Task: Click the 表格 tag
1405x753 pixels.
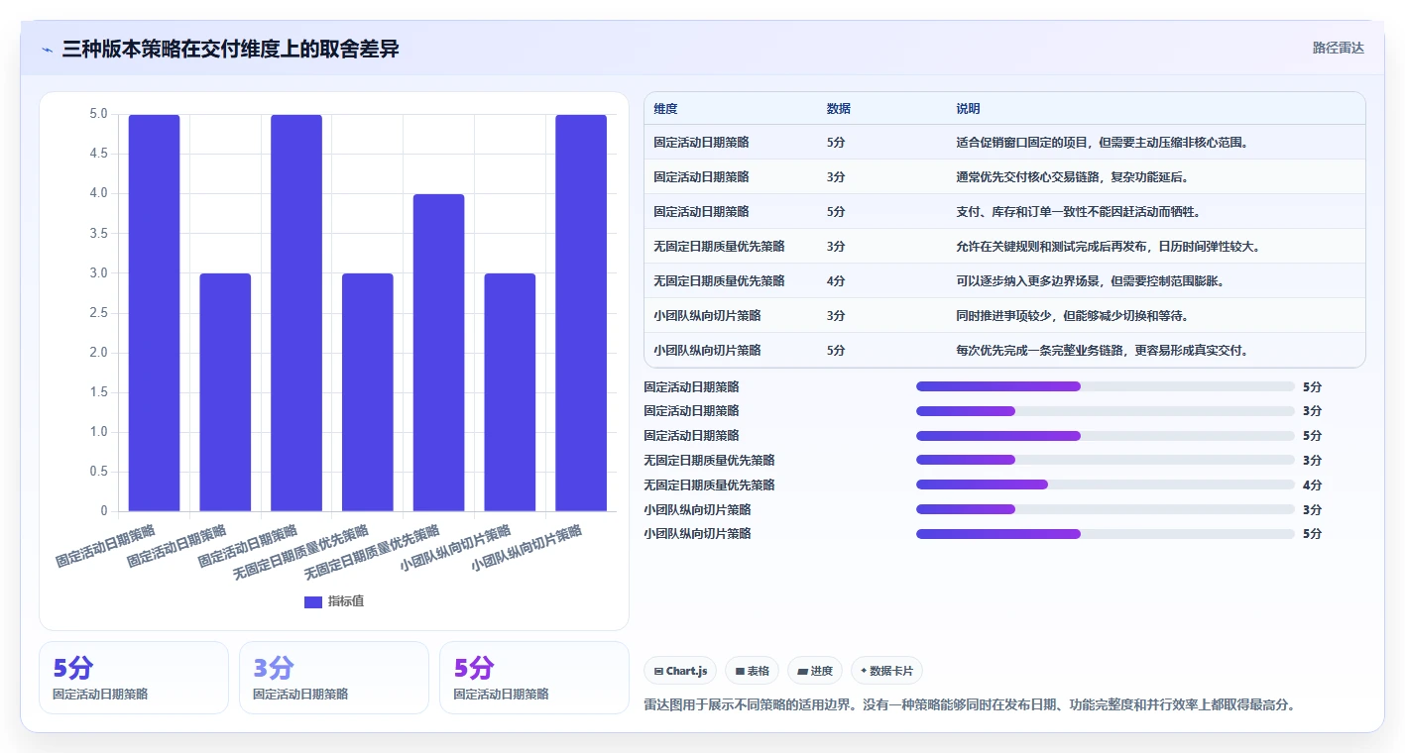Action: click(x=753, y=671)
